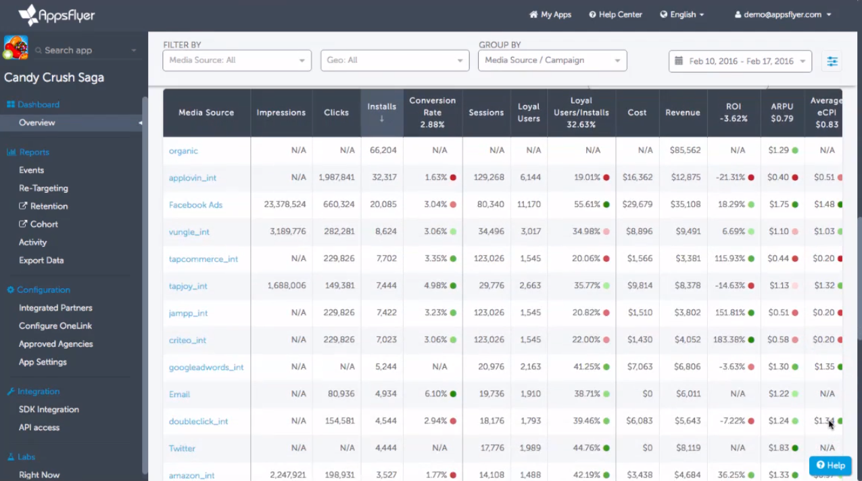The height and width of the screenshot is (481, 862).
Task: Click the Facebook Ads media source link
Action: [195, 205]
